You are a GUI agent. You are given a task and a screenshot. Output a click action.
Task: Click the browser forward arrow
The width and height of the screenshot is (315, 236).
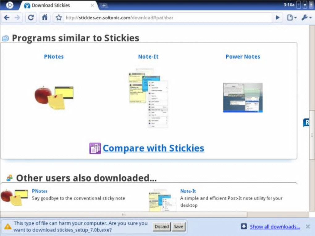[17, 18]
